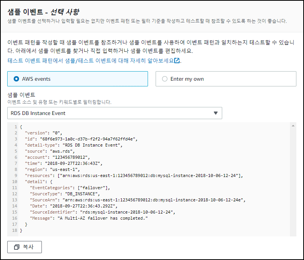Viewport: 304px width, 260px height.
Task: Click the "Date" line in JSON detail
Action: coord(74,206)
